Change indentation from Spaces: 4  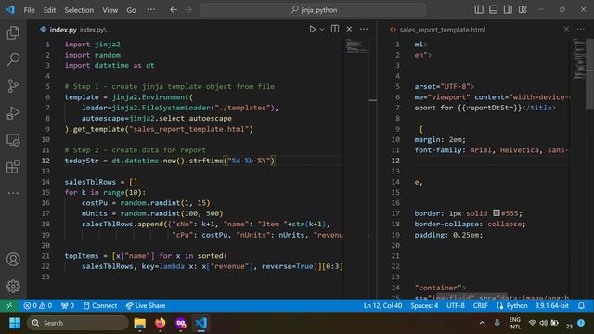click(424, 305)
